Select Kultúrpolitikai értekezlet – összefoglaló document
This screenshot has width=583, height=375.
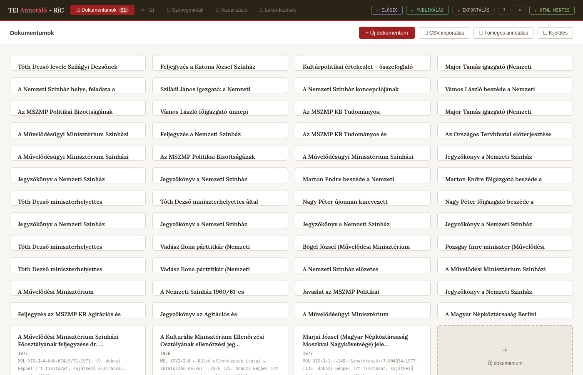tap(363, 63)
